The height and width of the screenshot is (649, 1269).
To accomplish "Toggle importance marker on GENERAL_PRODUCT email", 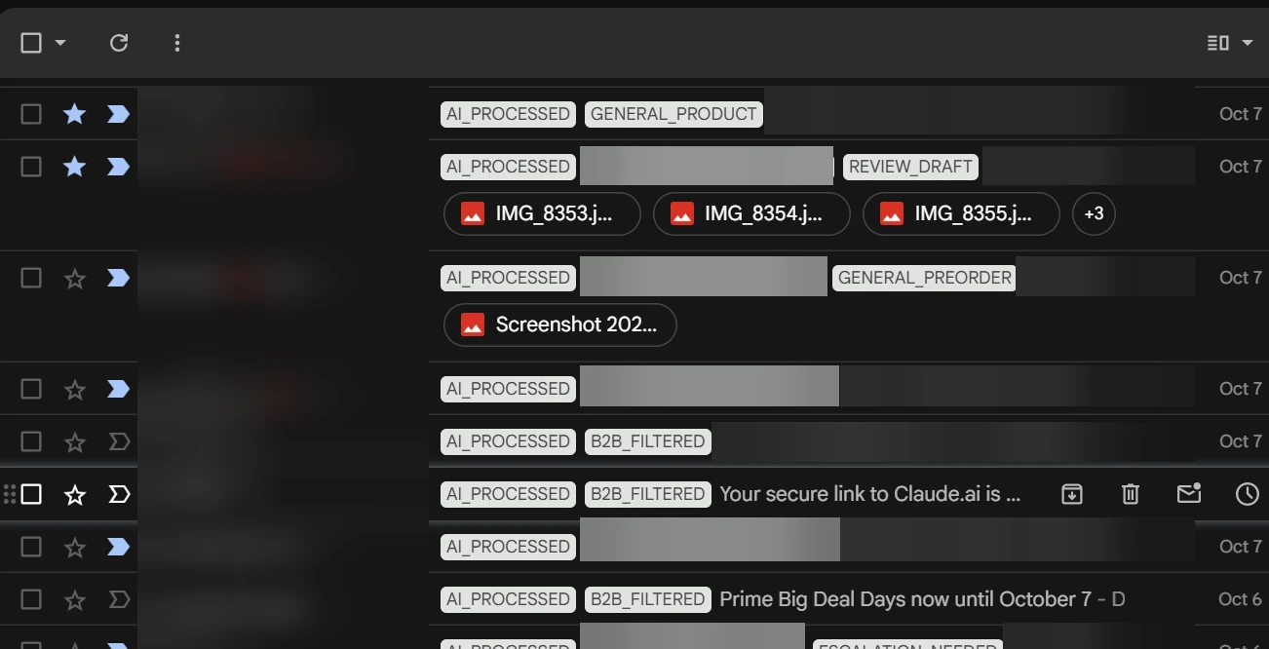I will point(118,114).
